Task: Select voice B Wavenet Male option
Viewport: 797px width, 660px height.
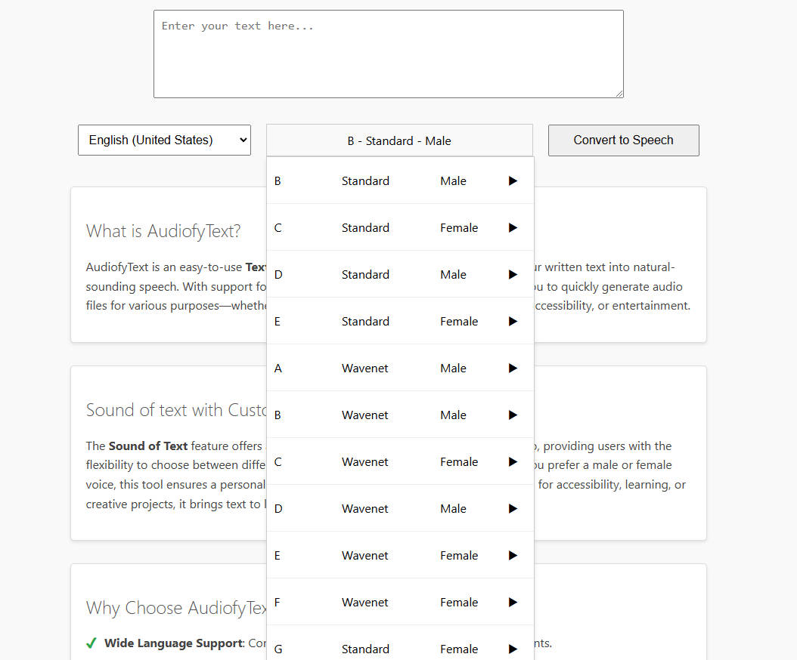Action: click(400, 415)
